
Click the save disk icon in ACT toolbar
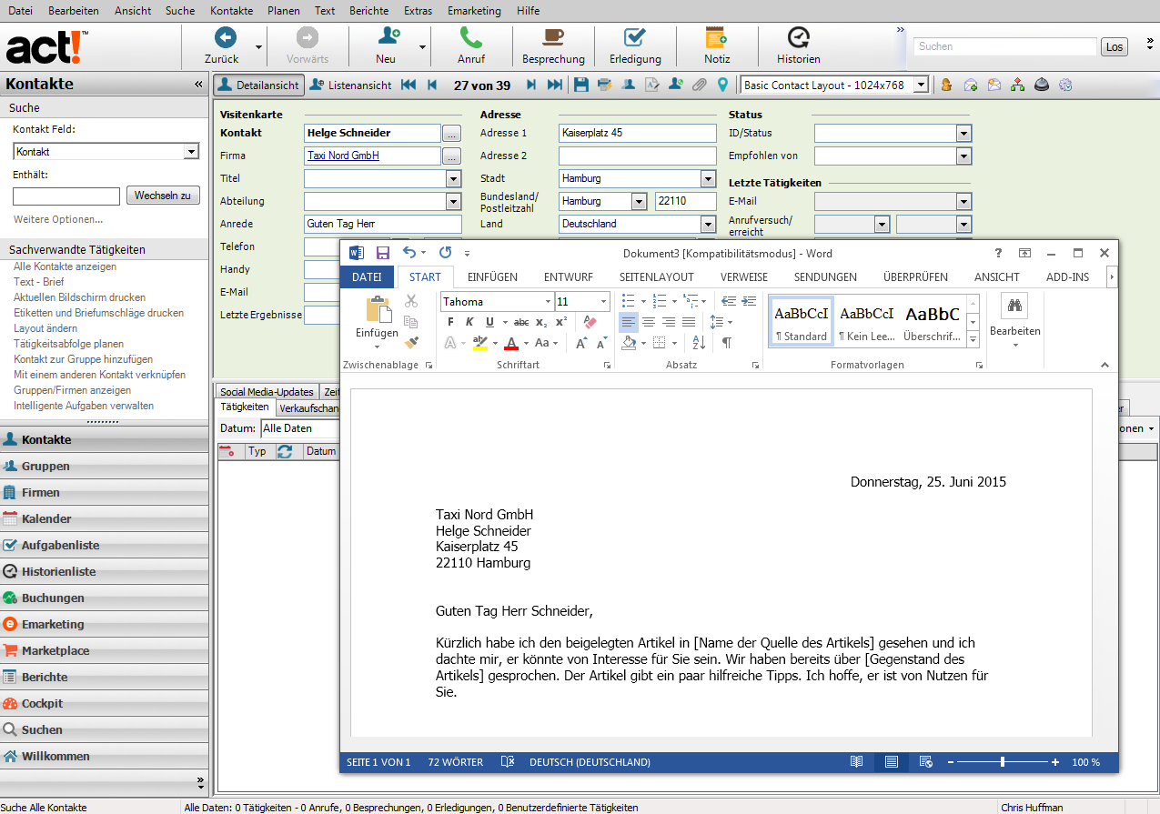point(581,85)
